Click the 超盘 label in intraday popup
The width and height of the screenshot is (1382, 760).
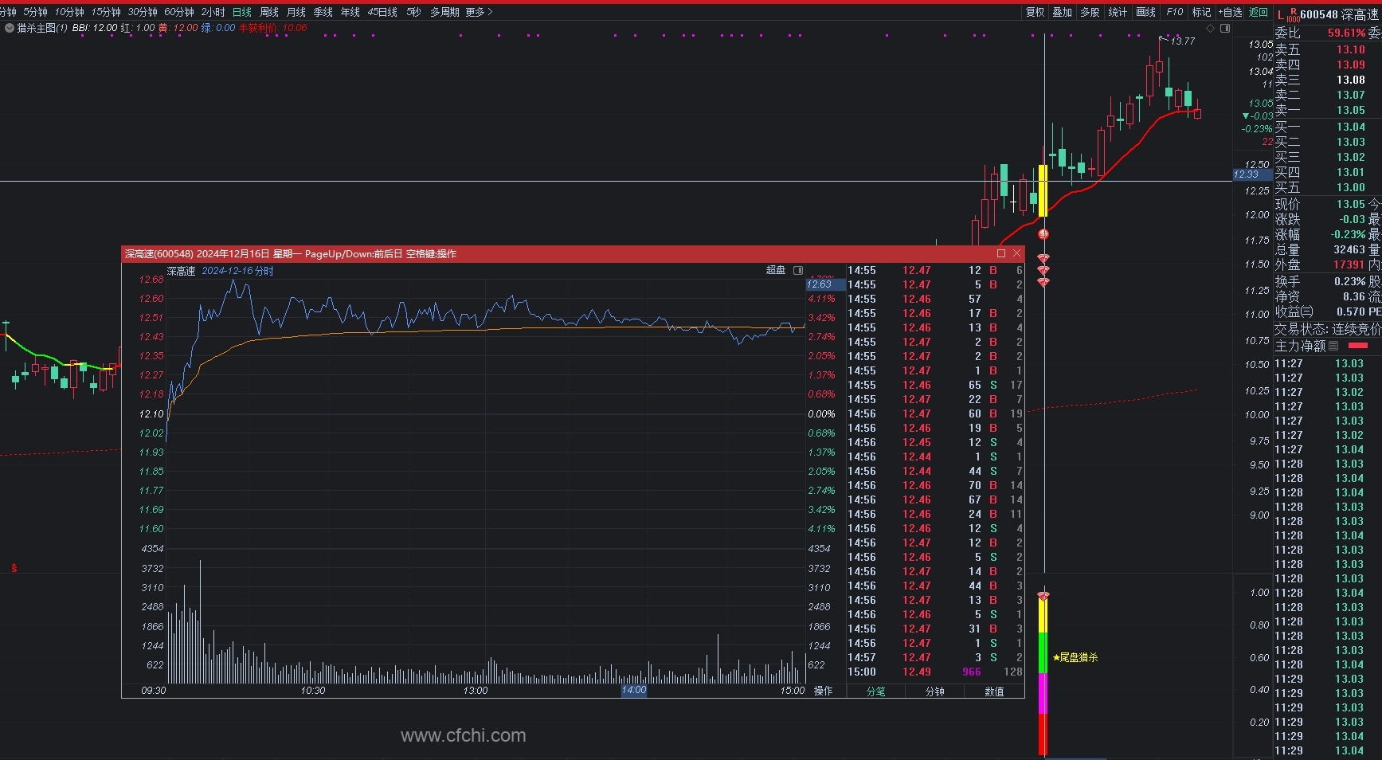776,270
